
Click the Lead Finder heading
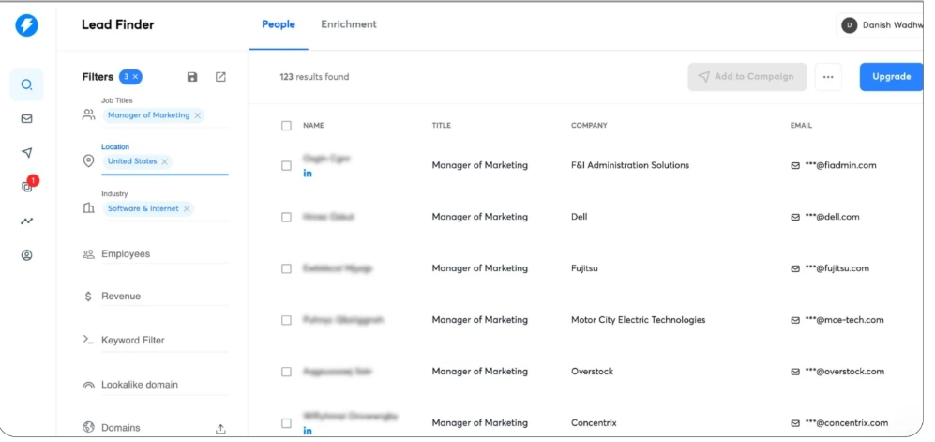point(117,25)
